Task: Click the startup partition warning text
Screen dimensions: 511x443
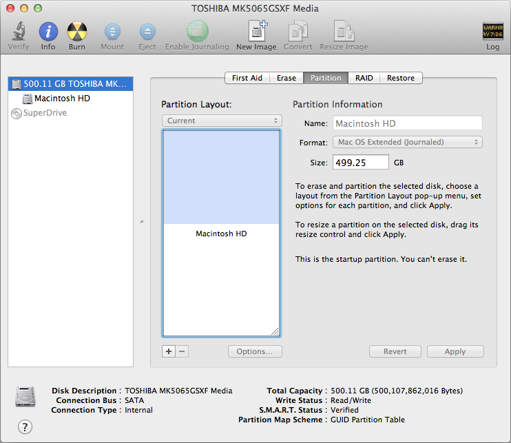Action: (381, 259)
